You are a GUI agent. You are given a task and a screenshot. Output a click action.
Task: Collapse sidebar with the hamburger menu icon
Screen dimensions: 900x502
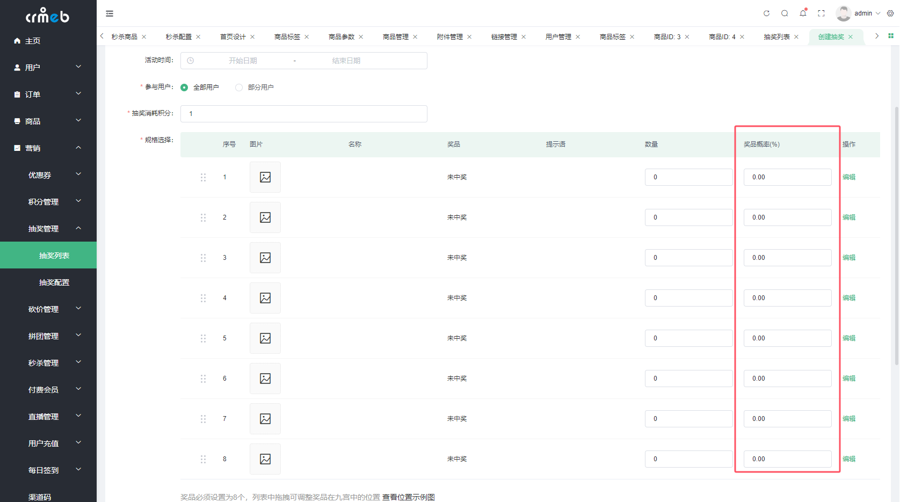pyautogui.click(x=110, y=13)
